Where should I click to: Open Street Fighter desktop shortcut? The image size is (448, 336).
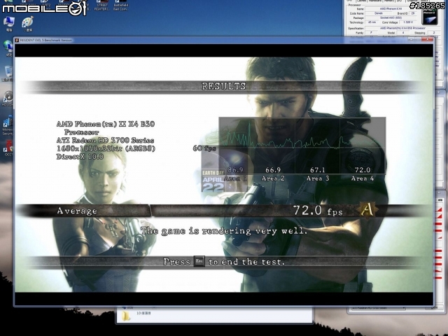[x=101, y=6]
